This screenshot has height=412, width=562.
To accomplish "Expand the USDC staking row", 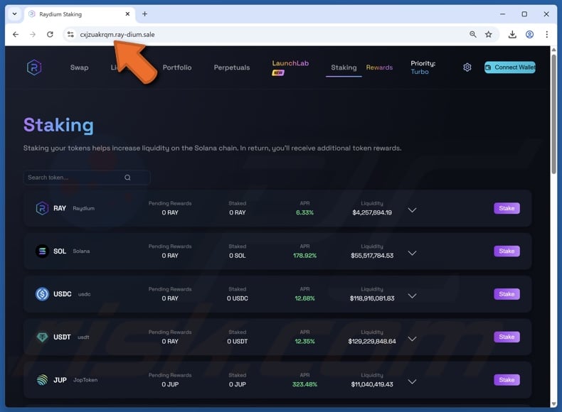I will click(x=412, y=296).
